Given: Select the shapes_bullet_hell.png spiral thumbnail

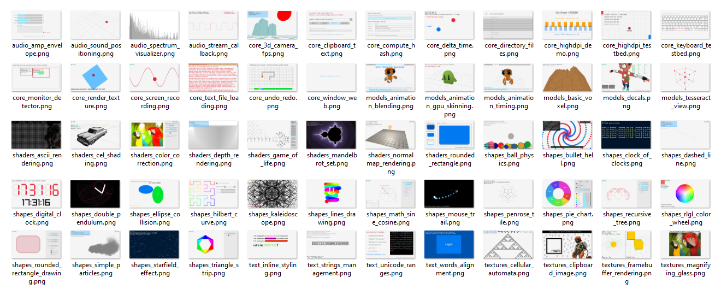Looking at the screenshot, I should (566, 134).
